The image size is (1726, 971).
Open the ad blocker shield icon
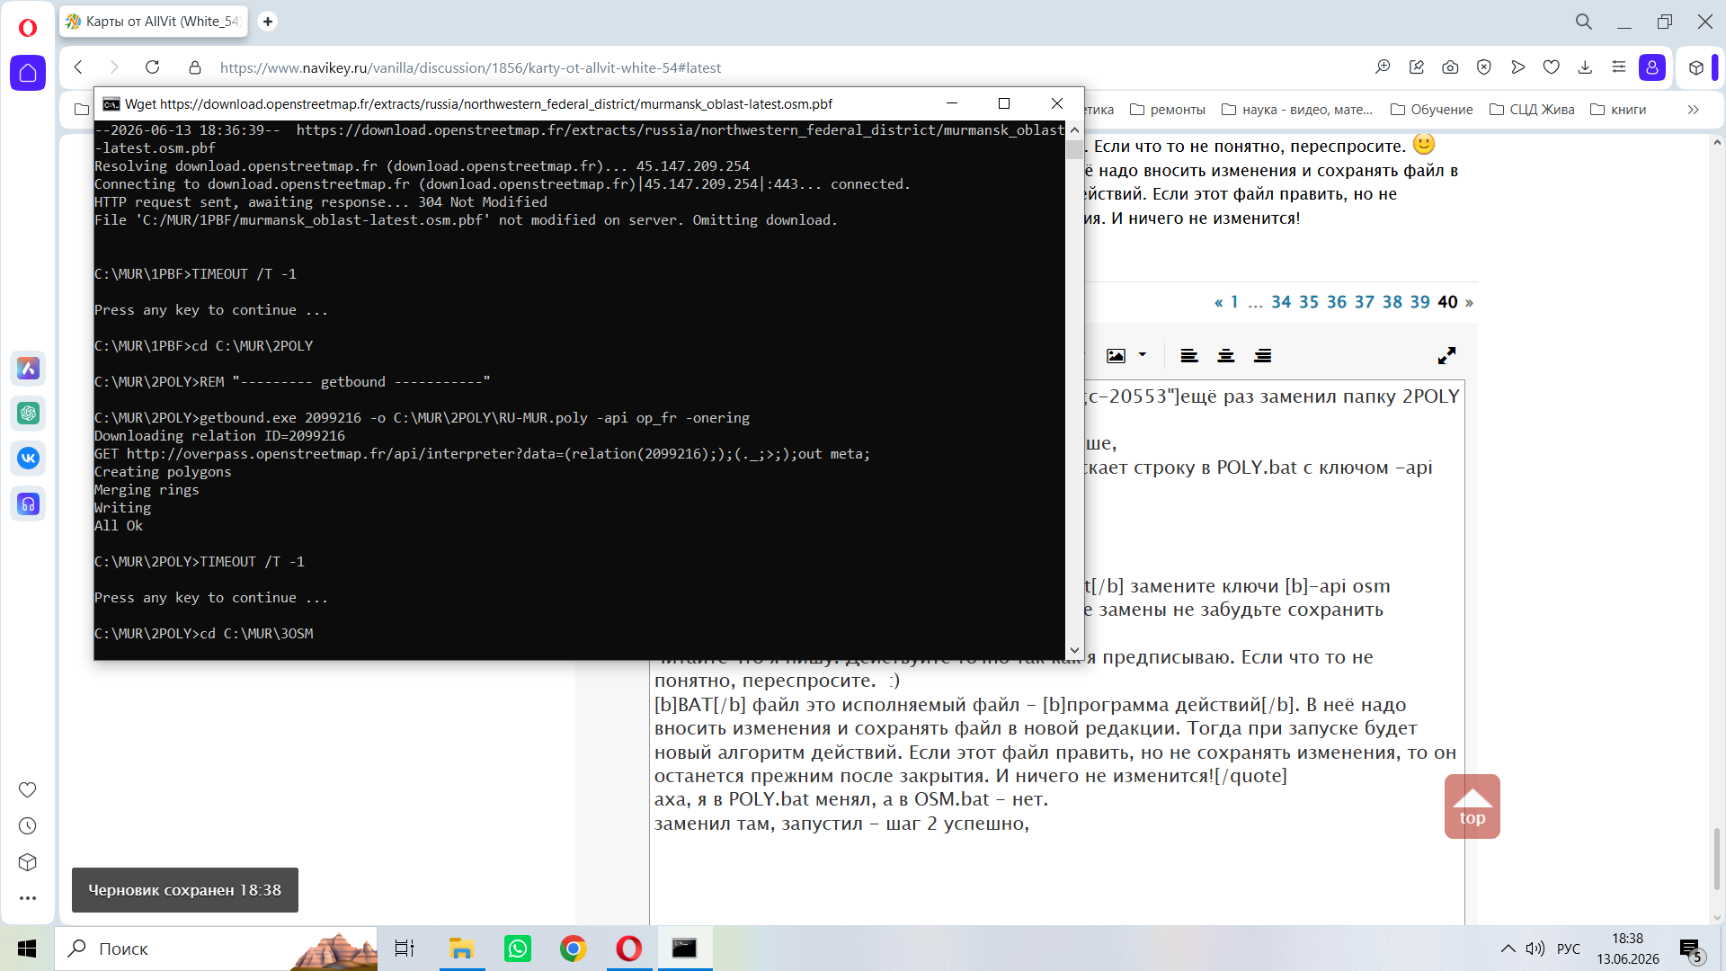pyautogui.click(x=1484, y=67)
